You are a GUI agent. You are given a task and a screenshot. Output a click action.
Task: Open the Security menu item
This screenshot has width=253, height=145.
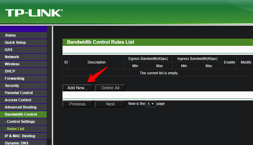[x=23, y=86]
